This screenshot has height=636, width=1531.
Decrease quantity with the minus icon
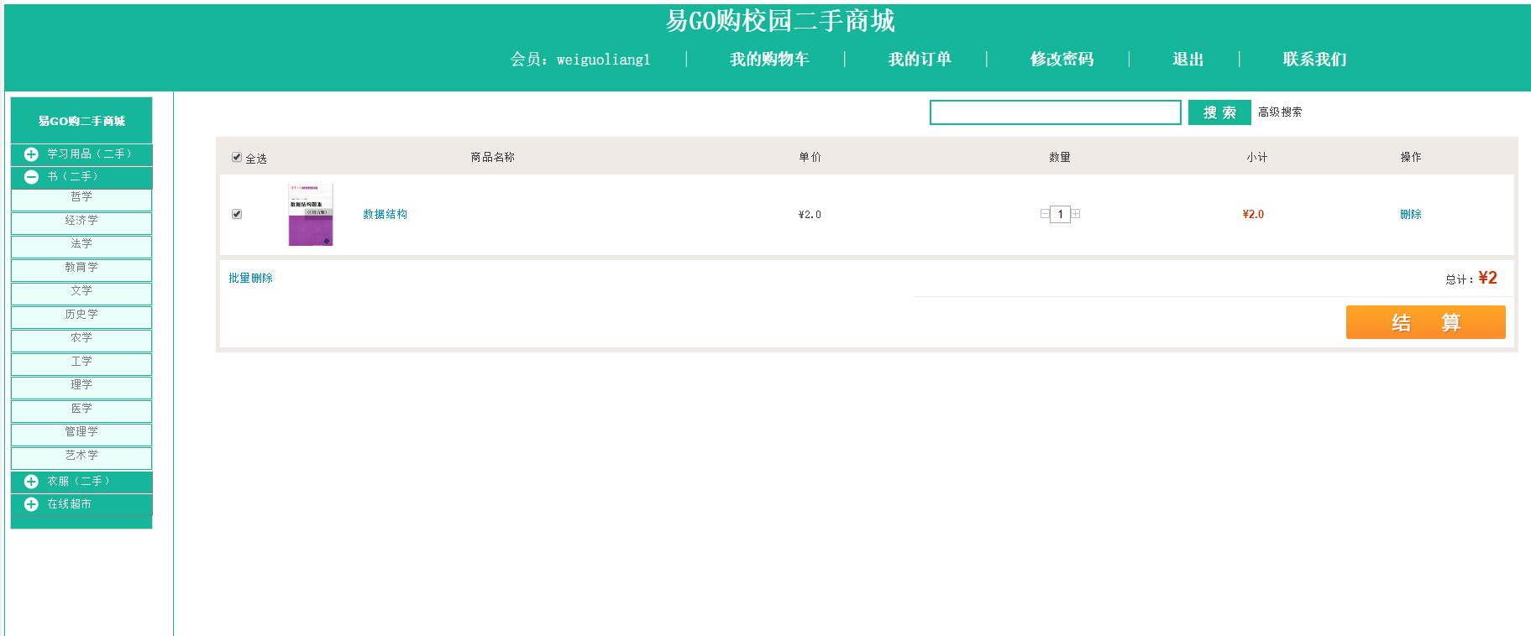[1044, 214]
